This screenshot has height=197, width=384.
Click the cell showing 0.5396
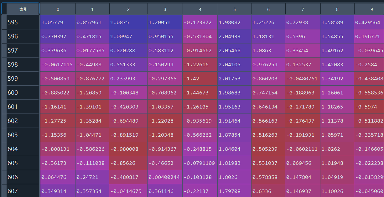[x=303, y=37]
